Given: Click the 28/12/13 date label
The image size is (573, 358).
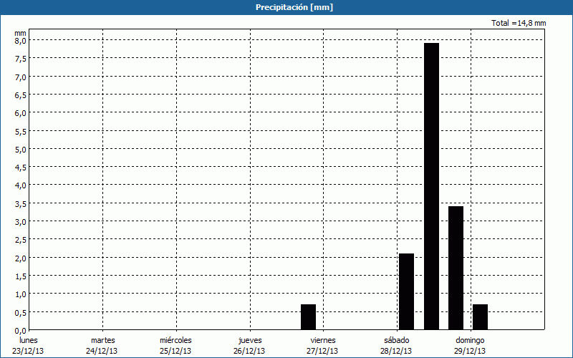Looking at the screenshot, I should 396,351.
